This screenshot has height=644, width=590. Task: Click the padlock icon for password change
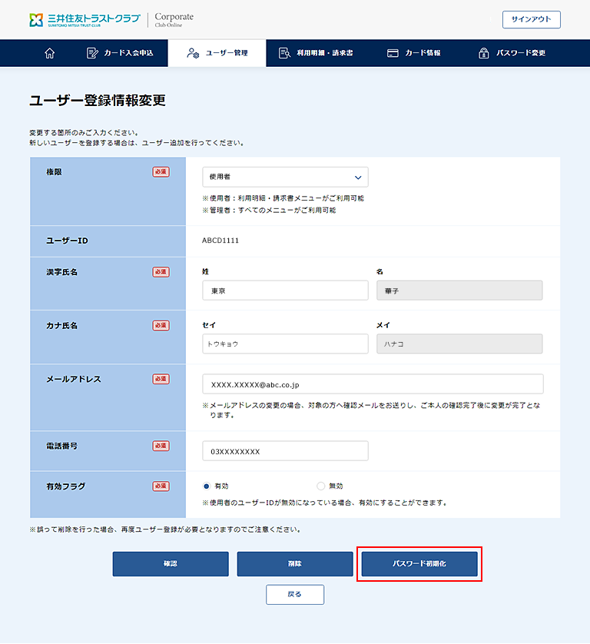click(484, 53)
